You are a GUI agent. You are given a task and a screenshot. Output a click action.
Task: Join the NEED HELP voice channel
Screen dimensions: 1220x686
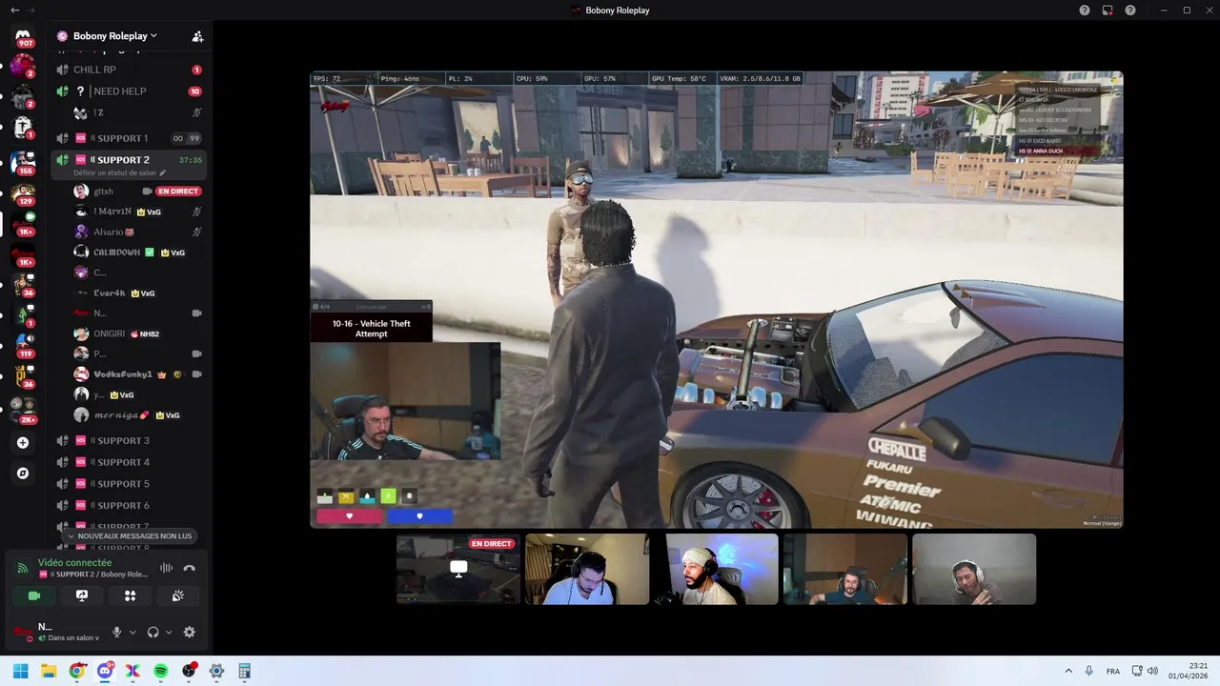coord(129,91)
